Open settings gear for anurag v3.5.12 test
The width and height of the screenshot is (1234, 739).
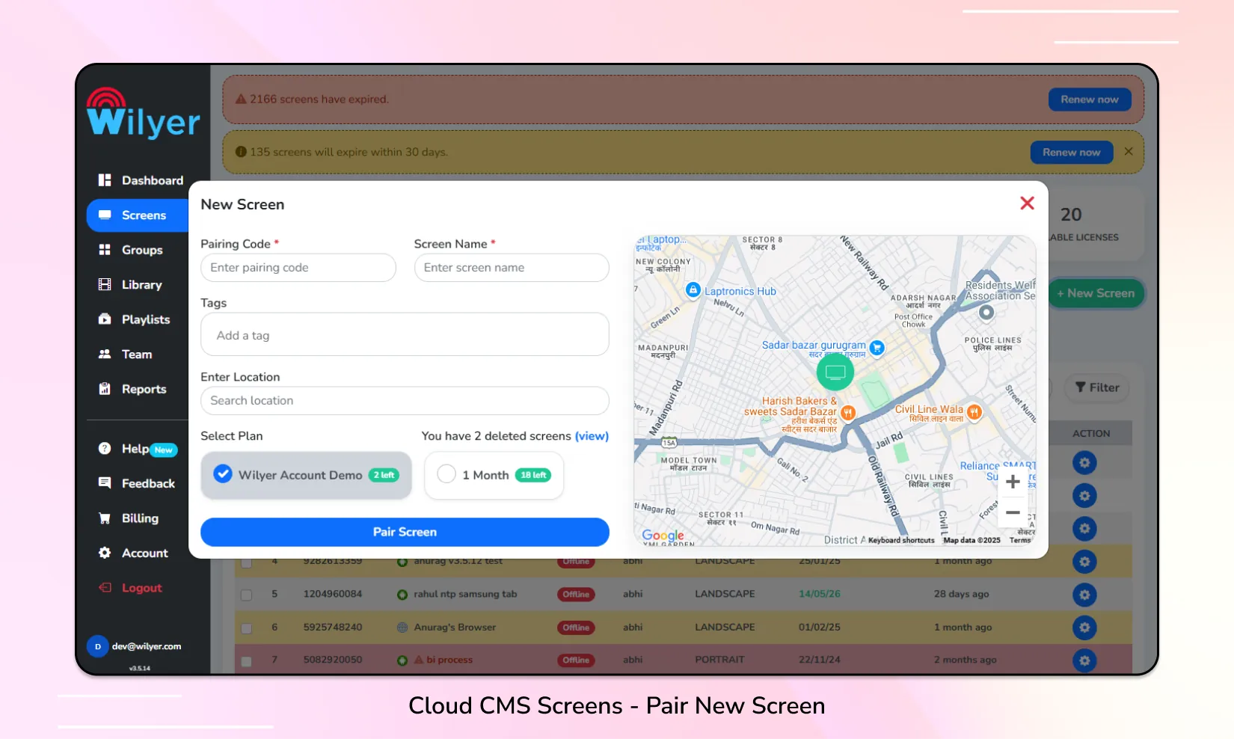[1084, 562]
